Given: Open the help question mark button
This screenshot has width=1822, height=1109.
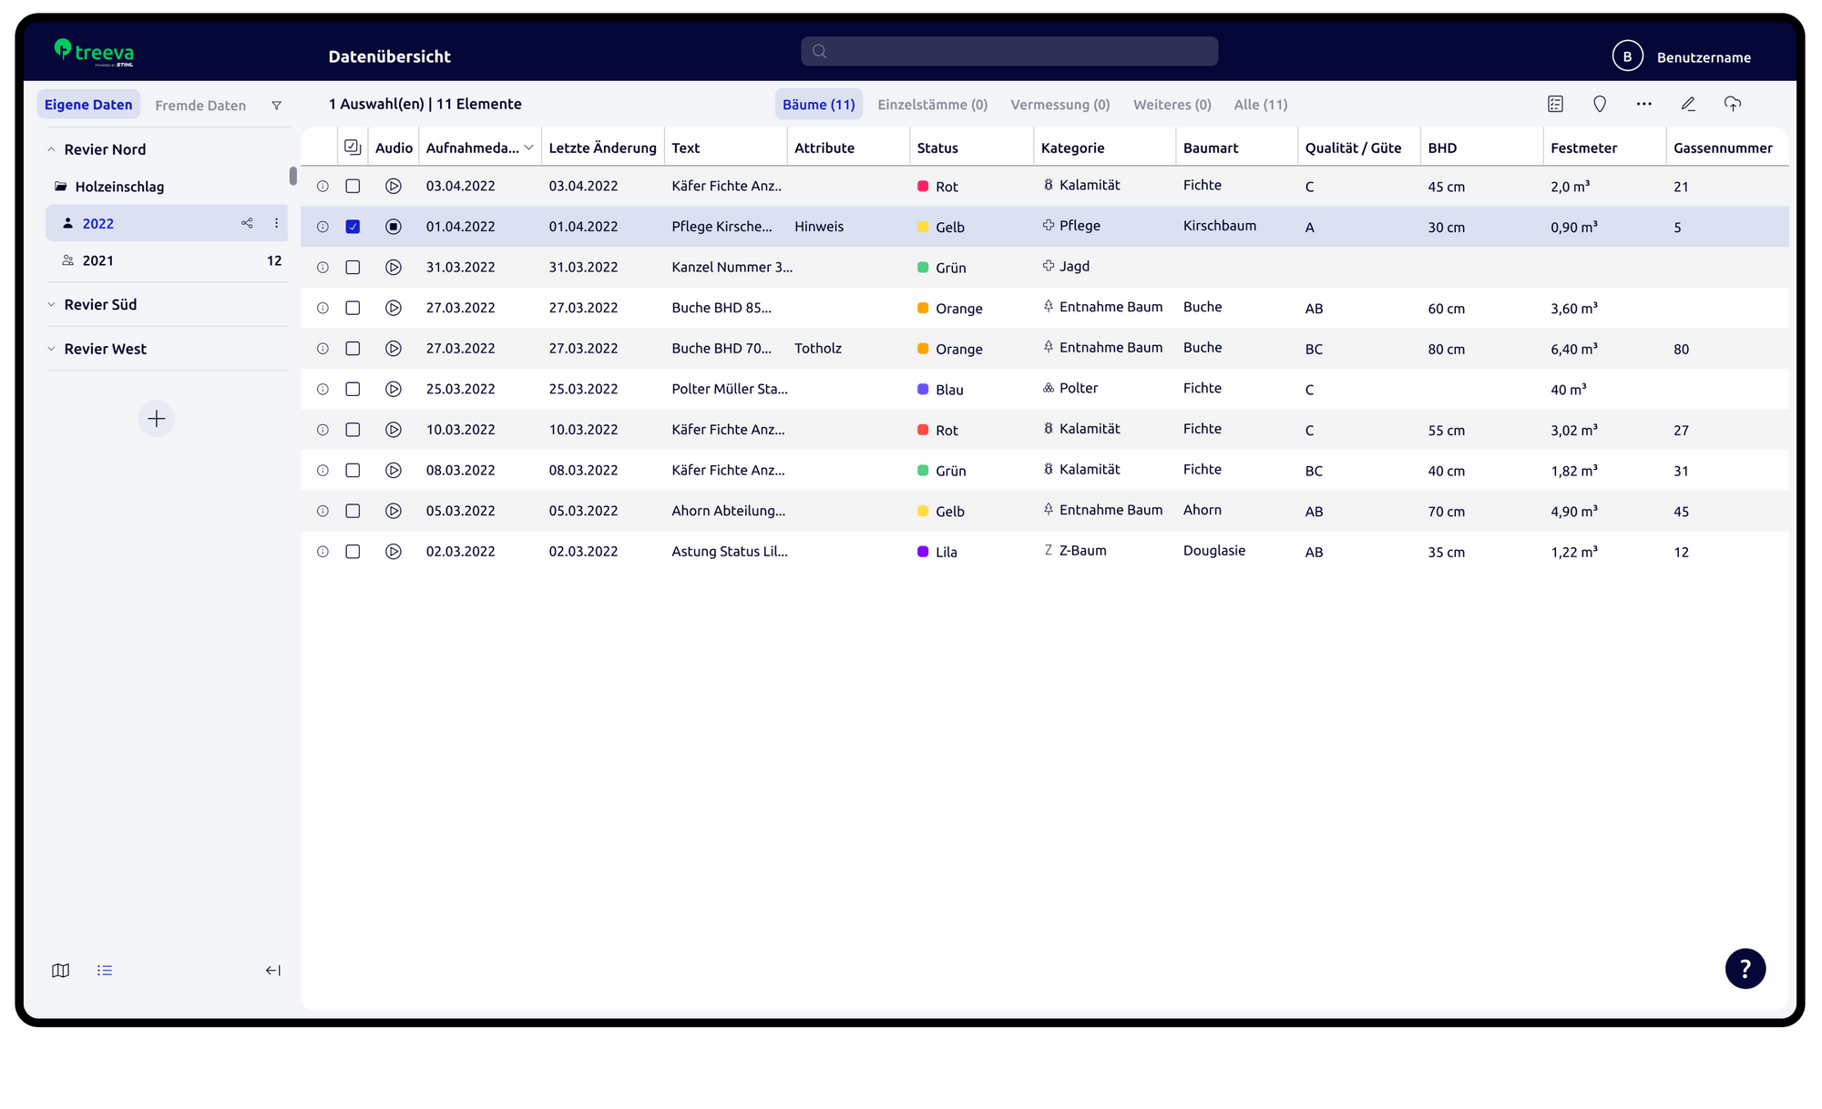Looking at the screenshot, I should point(1745,969).
